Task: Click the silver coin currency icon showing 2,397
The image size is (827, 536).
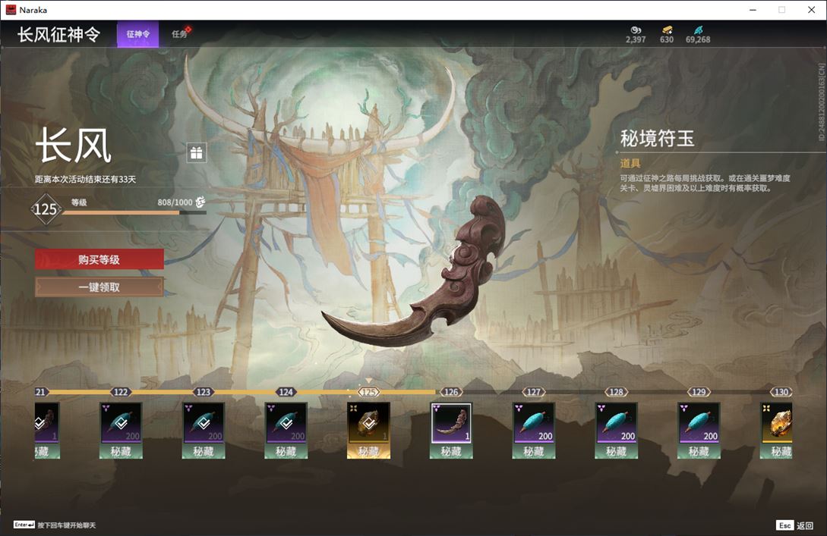Action: tap(636, 30)
